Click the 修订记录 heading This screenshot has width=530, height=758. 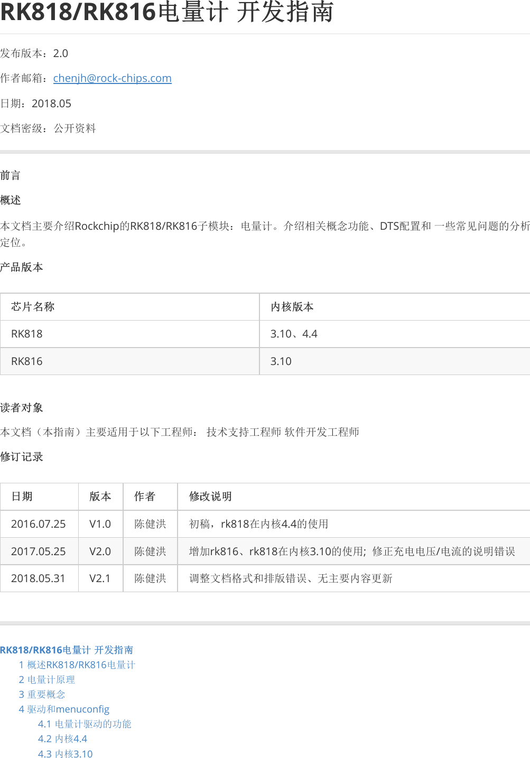22,457
